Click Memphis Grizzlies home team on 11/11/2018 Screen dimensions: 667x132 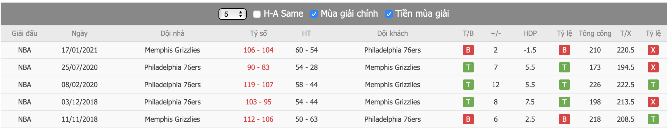click(x=172, y=119)
